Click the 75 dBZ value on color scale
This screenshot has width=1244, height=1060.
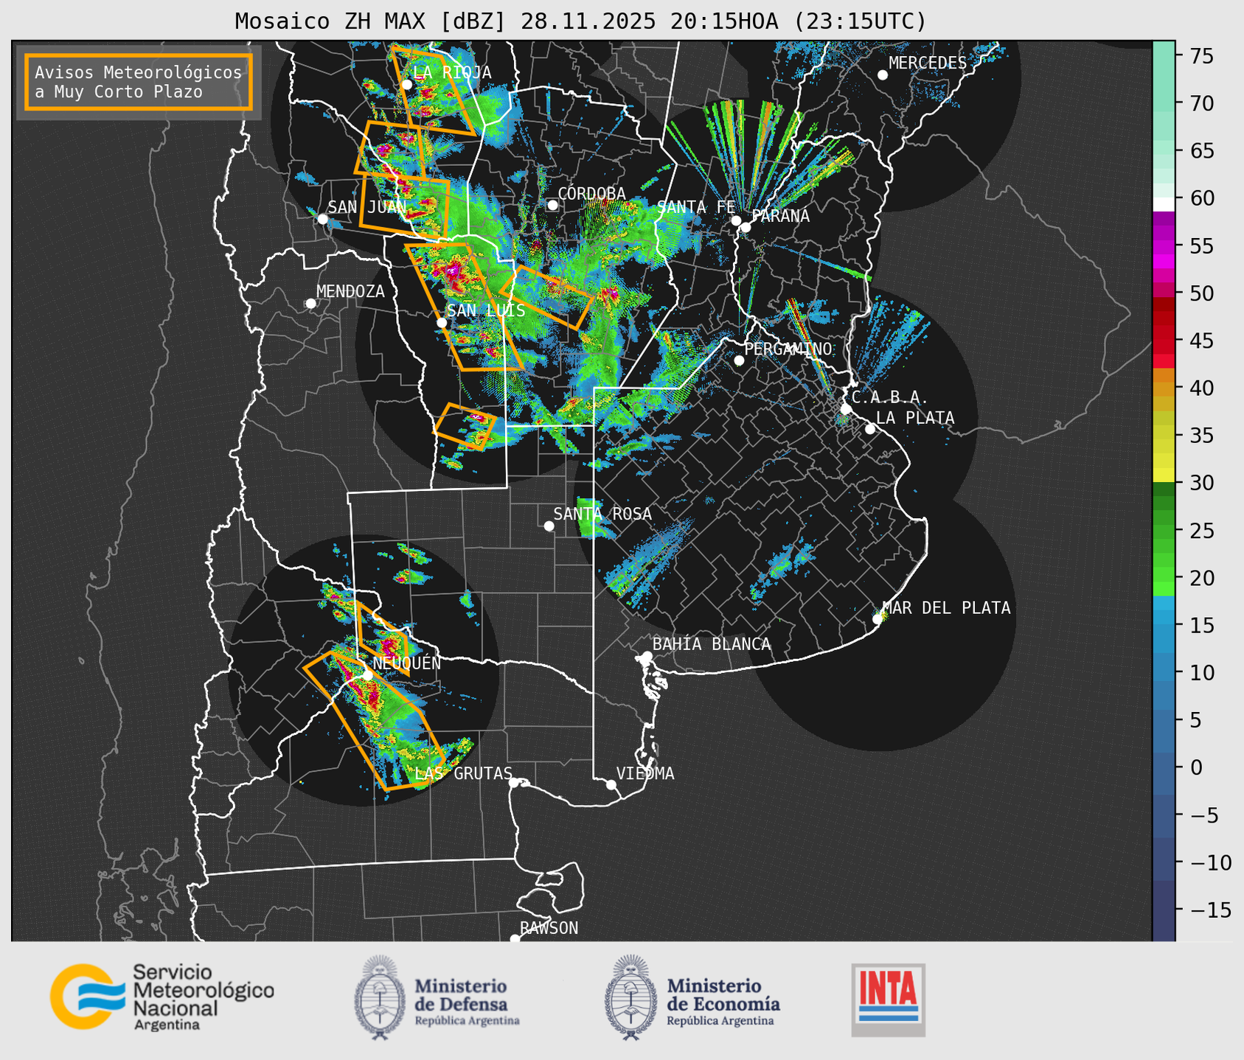point(1201,55)
